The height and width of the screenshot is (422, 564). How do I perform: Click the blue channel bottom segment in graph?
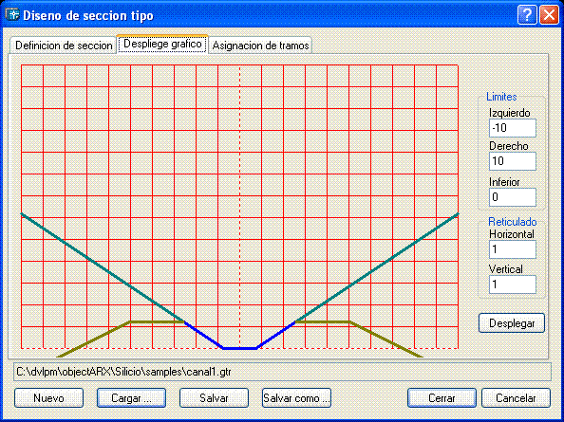click(x=240, y=348)
